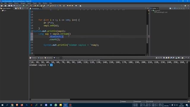Click the New file toolbar icon
Screen dimensions: 190x107
pyautogui.click(x=2, y=6)
